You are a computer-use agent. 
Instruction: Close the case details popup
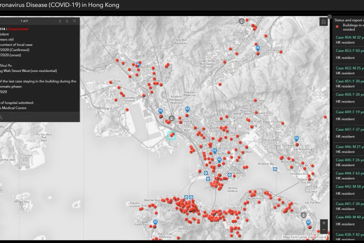pos(74,21)
